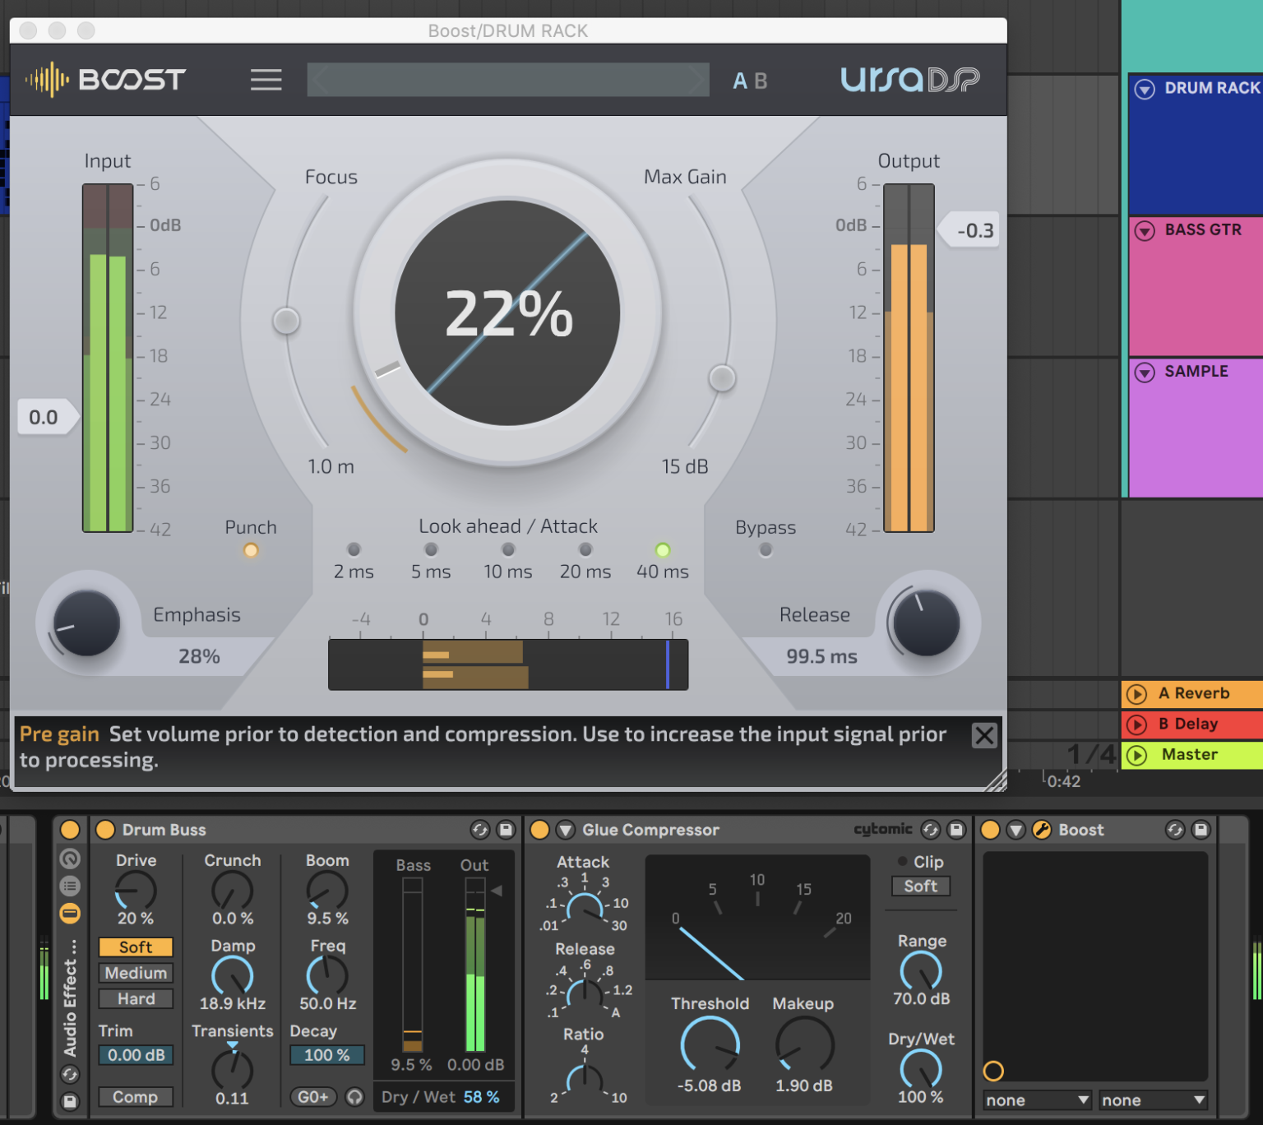Screen dimensions: 1263x1125
Task: Toggle the Boom audition headphone icon
Action: click(354, 1097)
